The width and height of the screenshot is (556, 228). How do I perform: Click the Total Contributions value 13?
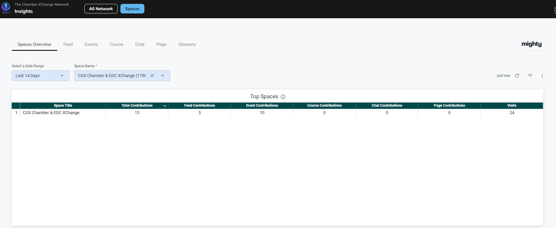tap(137, 113)
